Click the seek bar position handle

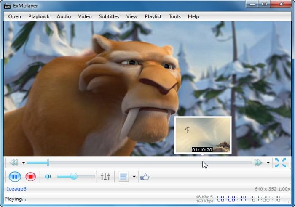coord(48,162)
